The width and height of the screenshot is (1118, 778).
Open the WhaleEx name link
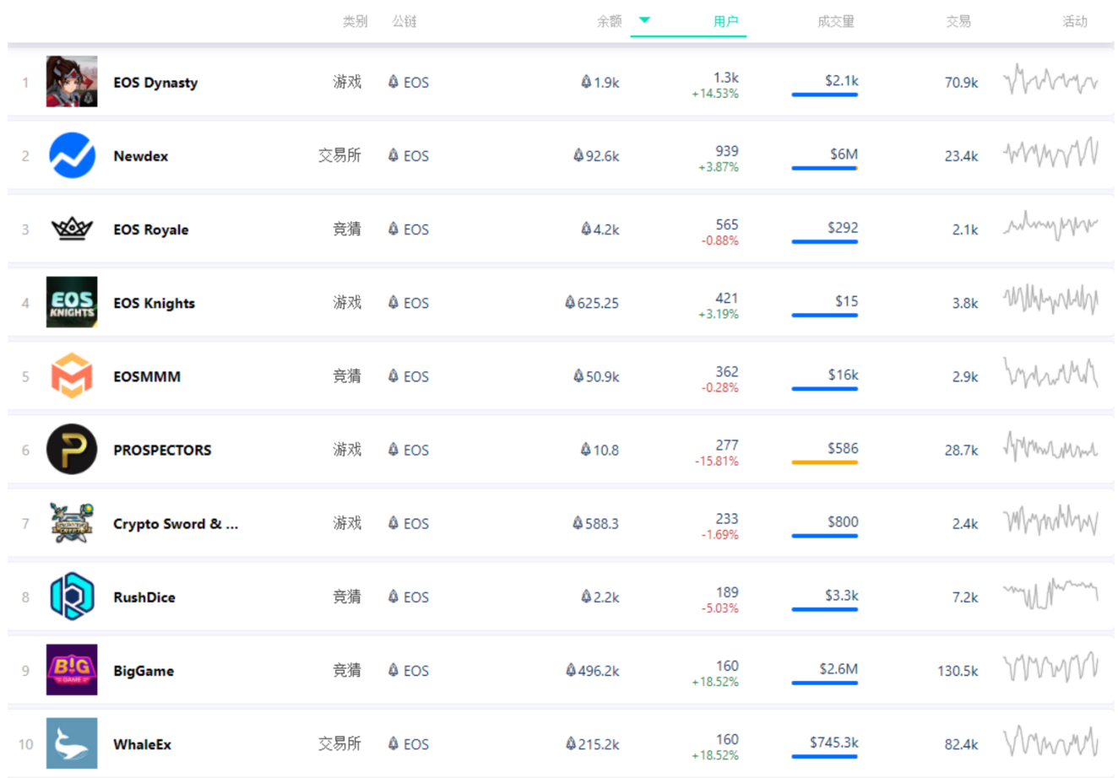click(x=142, y=744)
